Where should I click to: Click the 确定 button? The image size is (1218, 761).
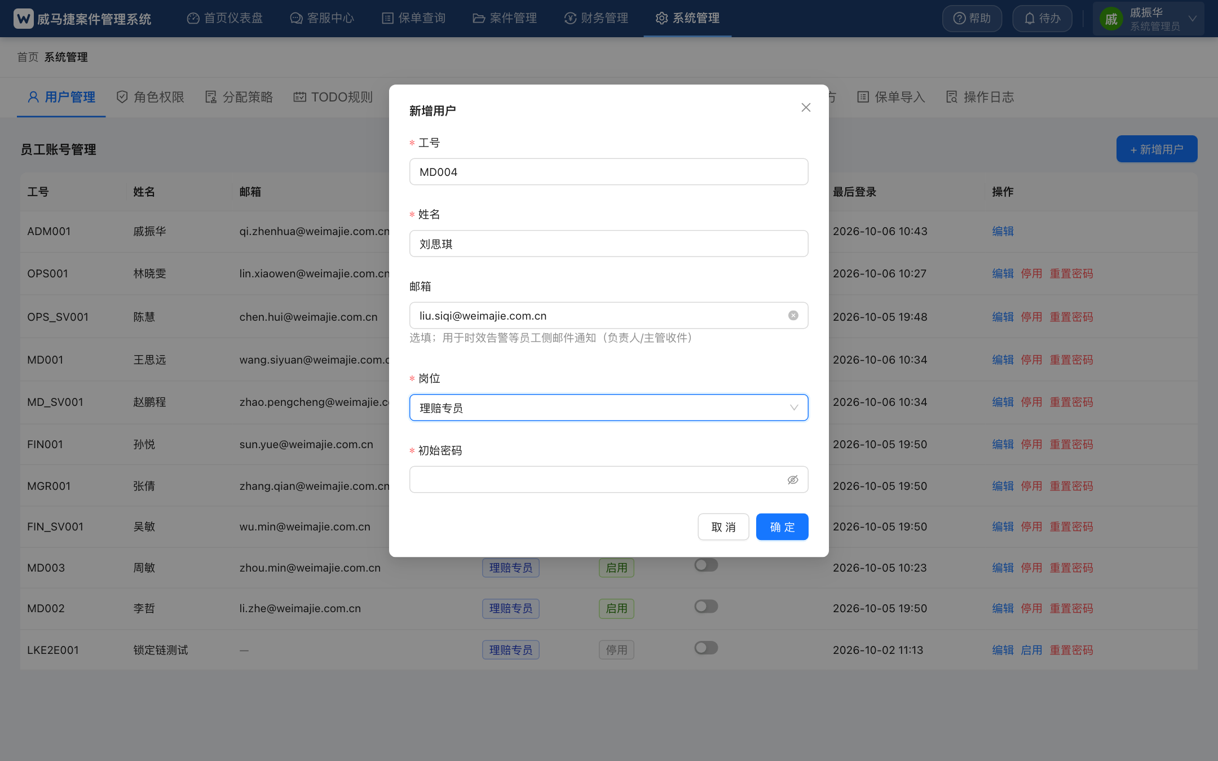782,527
